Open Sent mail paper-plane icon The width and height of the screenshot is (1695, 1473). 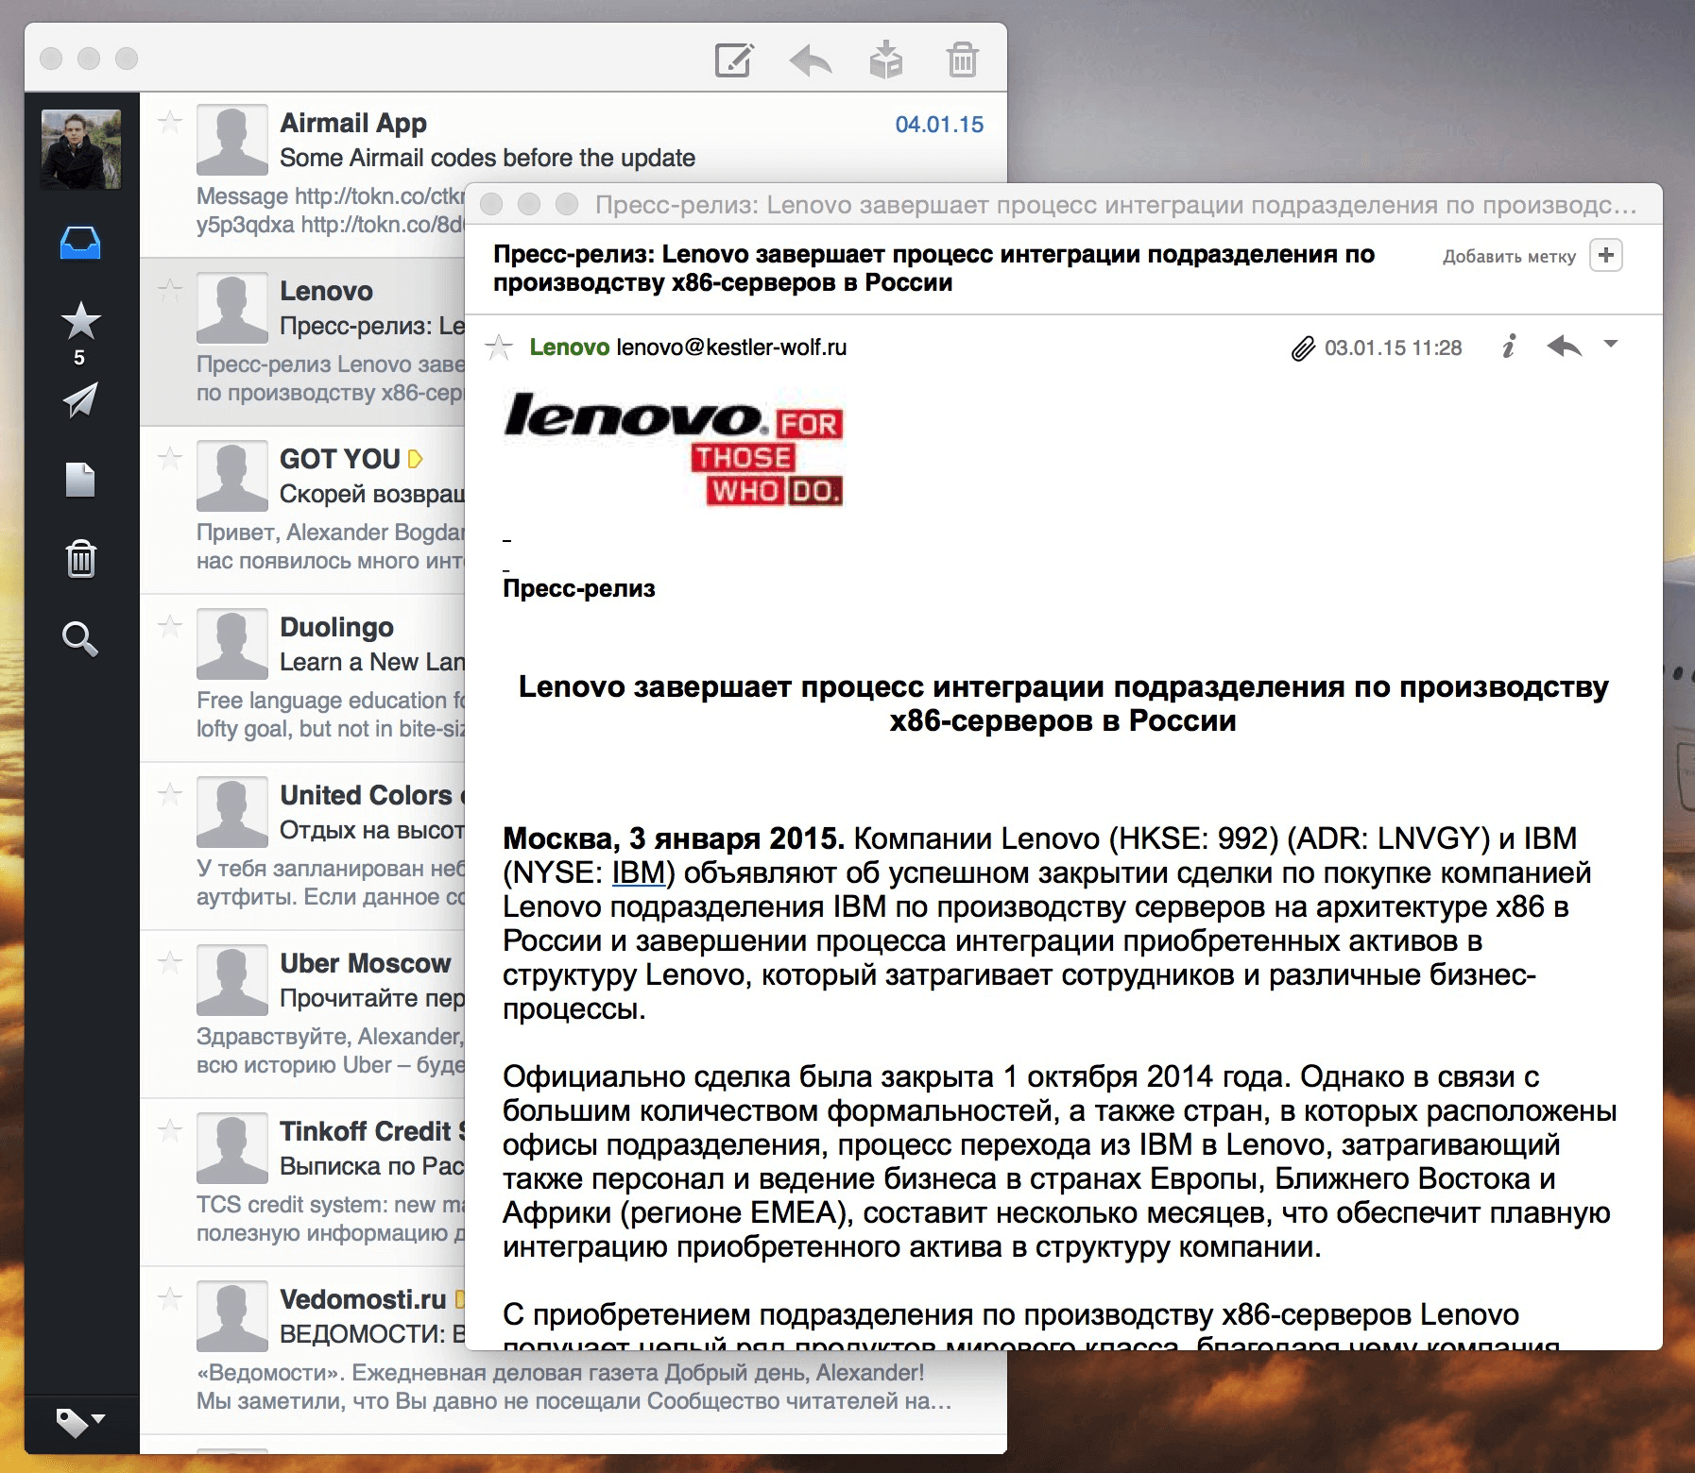click(80, 400)
